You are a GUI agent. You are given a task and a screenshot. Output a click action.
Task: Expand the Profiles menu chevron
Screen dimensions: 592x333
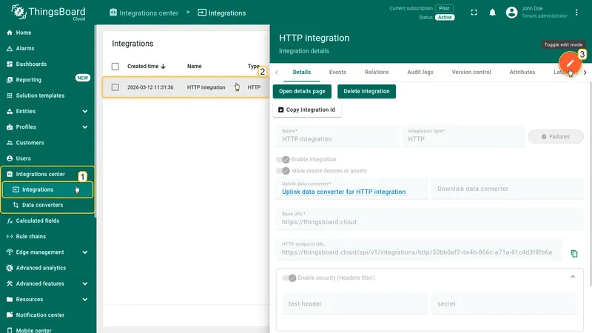coord(85,127)
